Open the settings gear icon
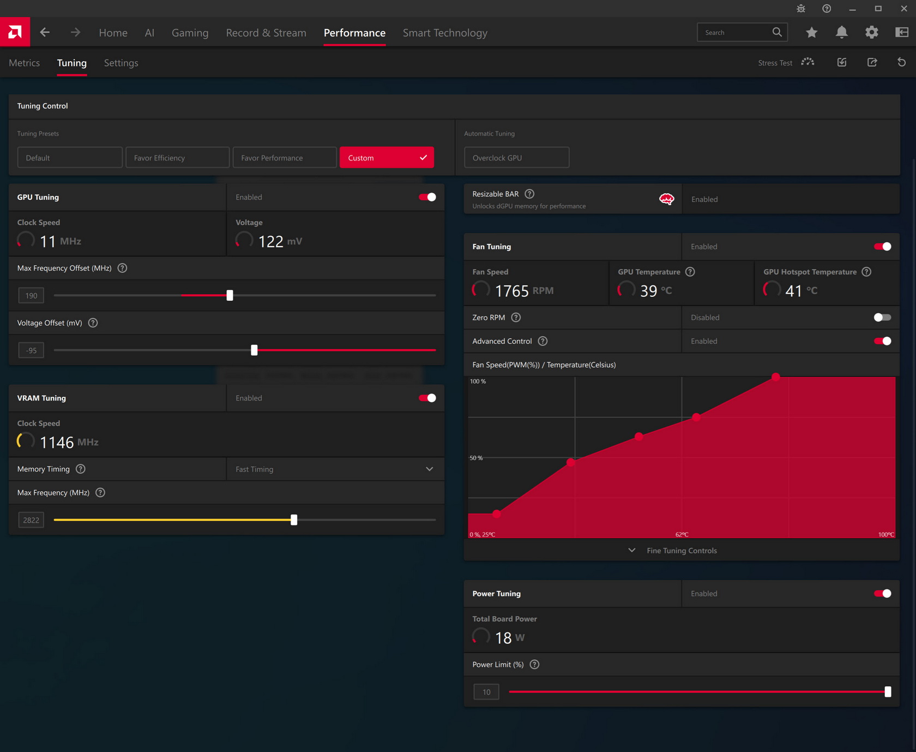Screen dimensions: 916x752 click(x=871, y=33)
